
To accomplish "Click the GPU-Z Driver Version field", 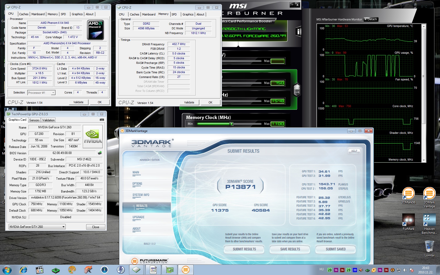I will coord(66,198).
